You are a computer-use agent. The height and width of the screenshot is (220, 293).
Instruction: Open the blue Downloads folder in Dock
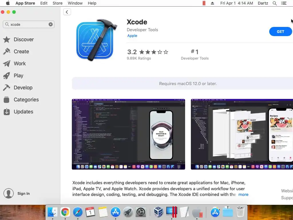(x=228, y=212)
